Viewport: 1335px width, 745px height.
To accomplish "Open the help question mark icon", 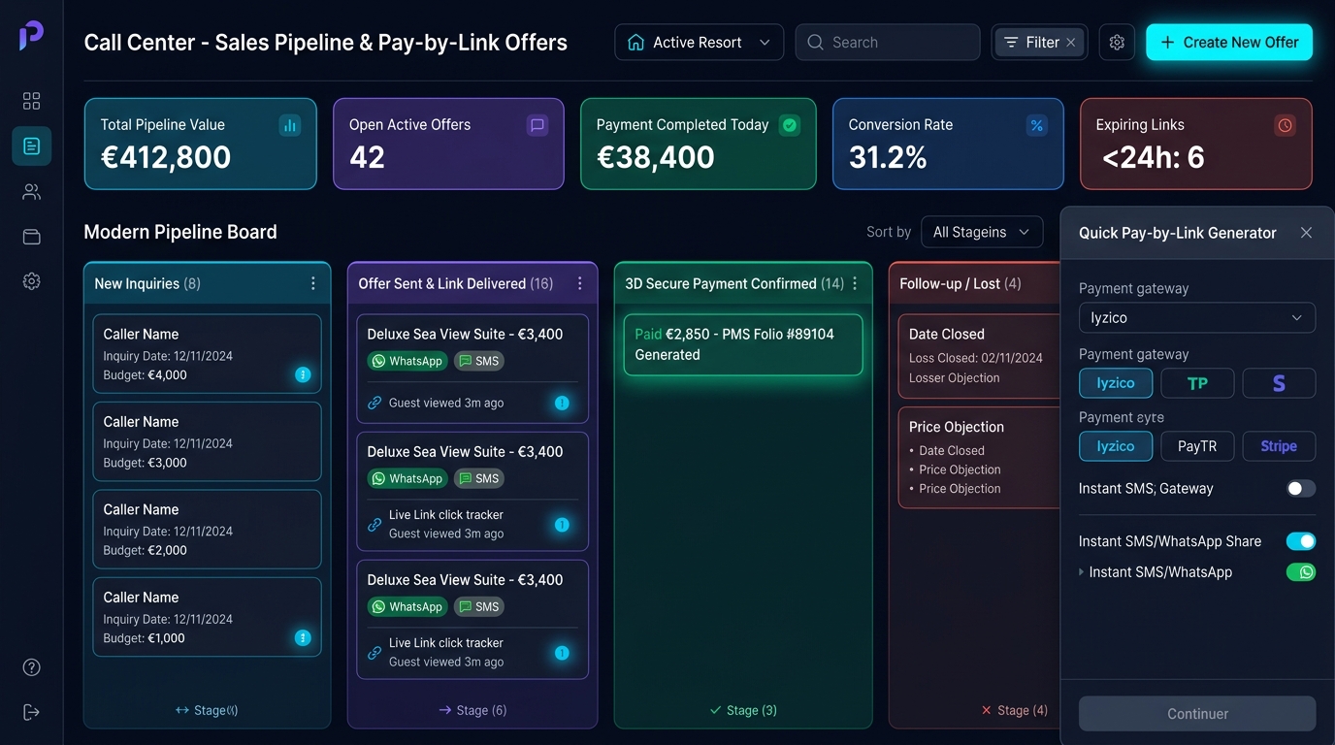I will coord(31,667).
